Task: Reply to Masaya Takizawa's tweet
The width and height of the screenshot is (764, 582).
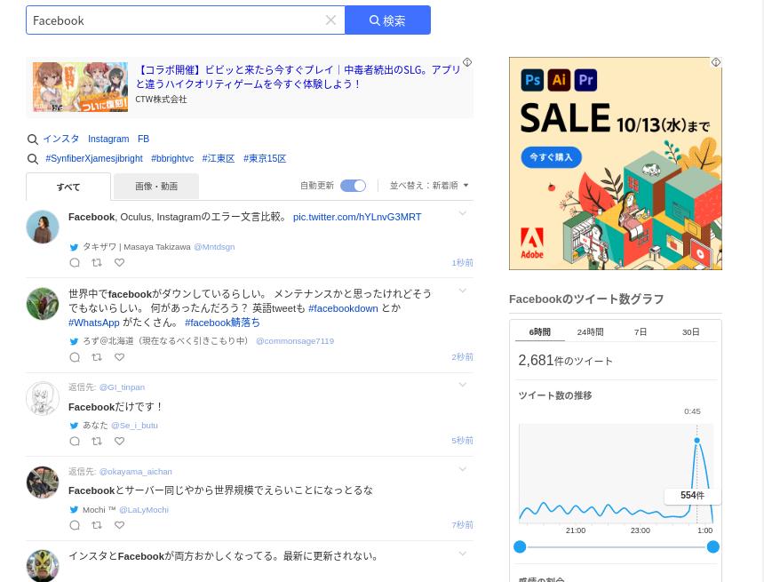Action: 75,262
